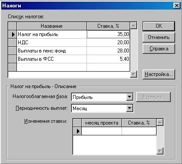Click the row selector beside Выплаты в ФСС

tap(13, 59)
